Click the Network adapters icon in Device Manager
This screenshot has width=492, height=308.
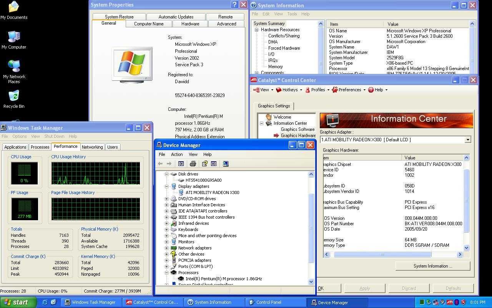[174, 248]
